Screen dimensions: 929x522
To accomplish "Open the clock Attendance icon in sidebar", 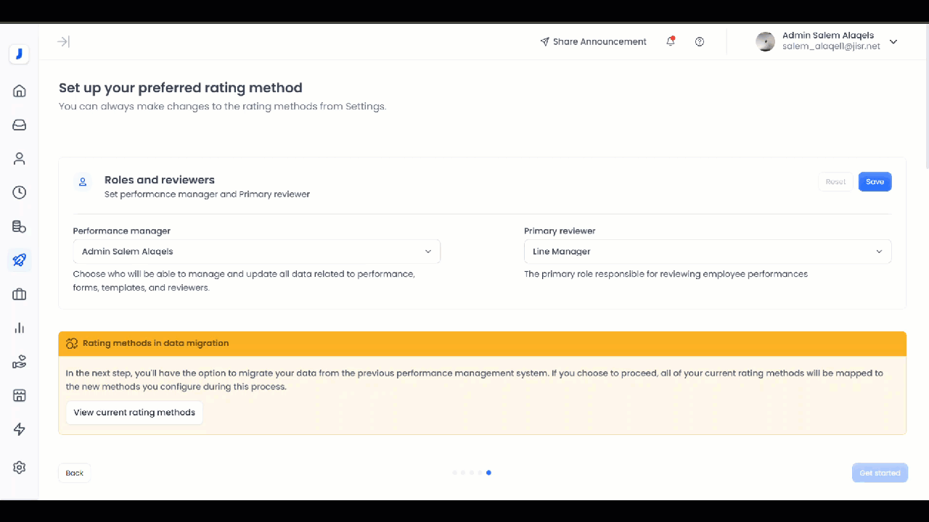I will (x=20, y=192).
